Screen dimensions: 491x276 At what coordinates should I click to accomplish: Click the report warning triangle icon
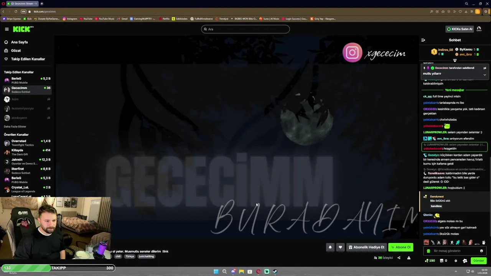pyautogui.click(x=409, y=258)
